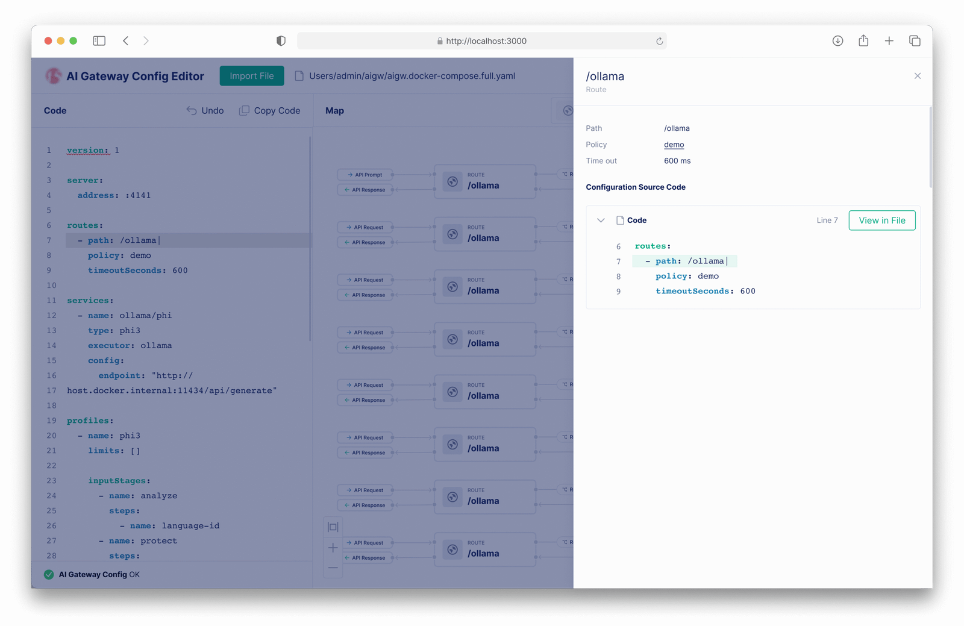Open the demo policy link
964x626 pixels.
pos(674,145)
